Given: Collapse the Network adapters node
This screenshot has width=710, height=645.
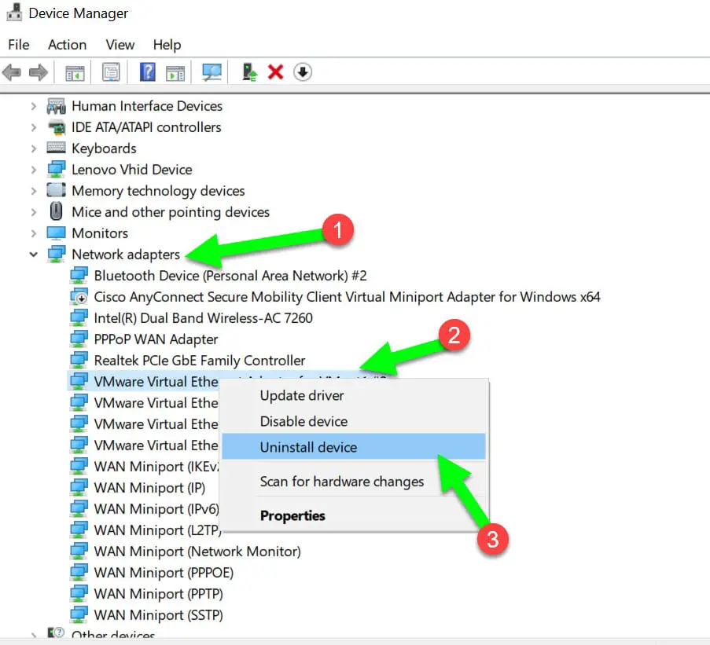Looking at the screenshot, I should click(34, 255).
